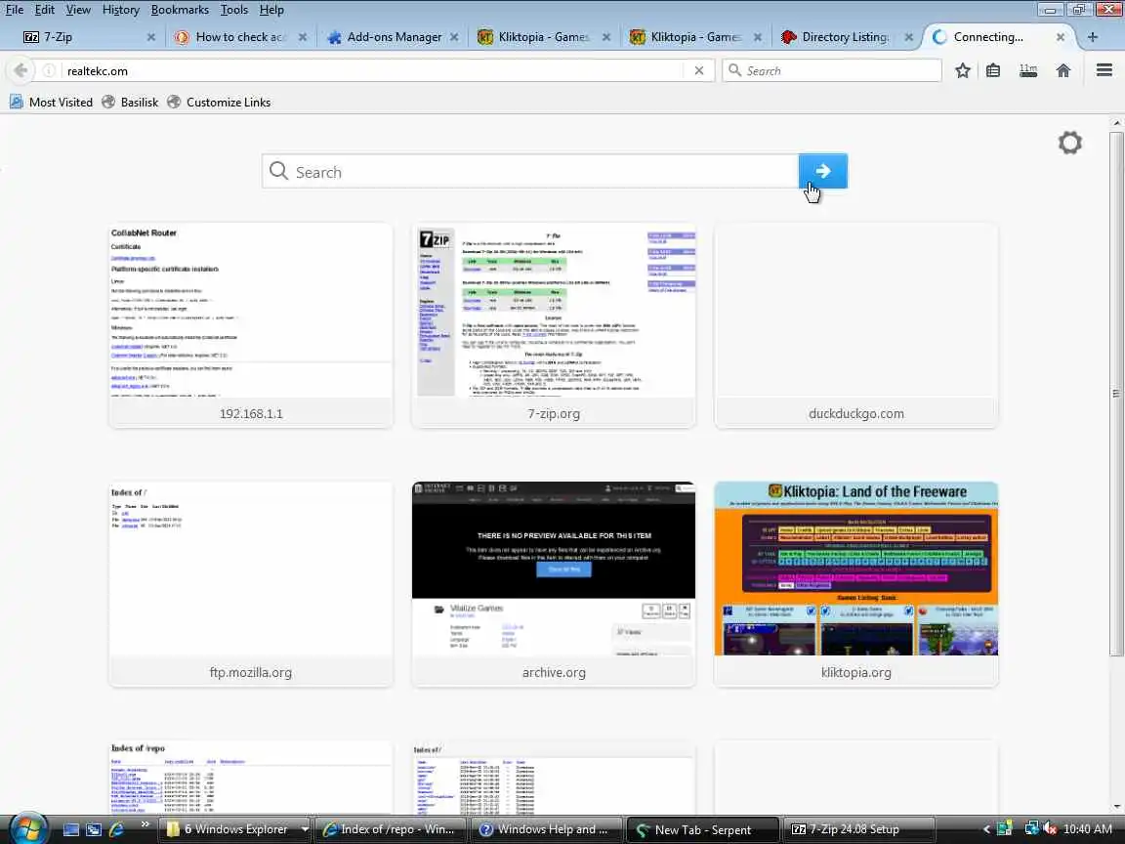Open Most Visited bookmarks folder
The image size is (1125, 844).
pyautogui.click(x=52, y=102)
